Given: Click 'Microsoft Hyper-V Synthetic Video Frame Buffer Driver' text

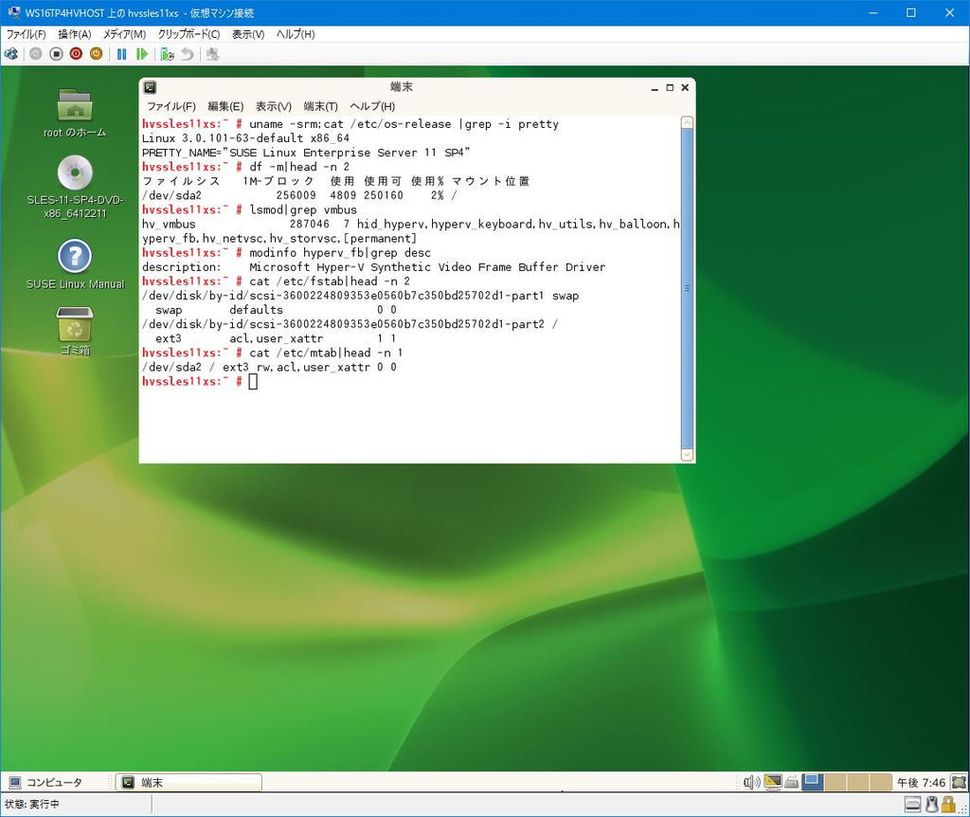Looking at the screenshot, I should [x=427, y=266].
